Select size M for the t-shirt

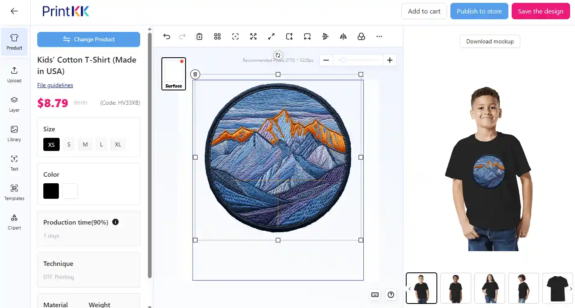pos(85,144)
